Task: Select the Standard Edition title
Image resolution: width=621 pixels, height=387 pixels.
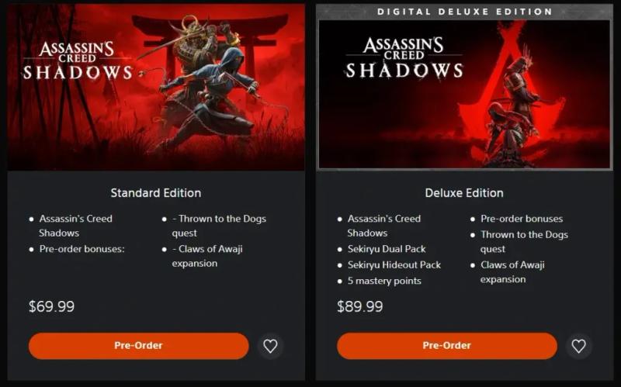Action: pyautogui.click(x=156, y=192)
